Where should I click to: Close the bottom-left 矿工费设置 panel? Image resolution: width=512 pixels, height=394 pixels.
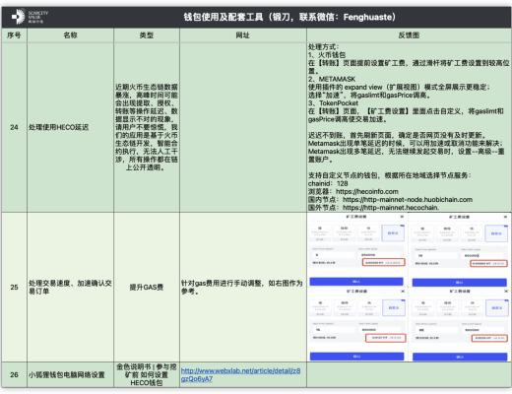point(403,292)
